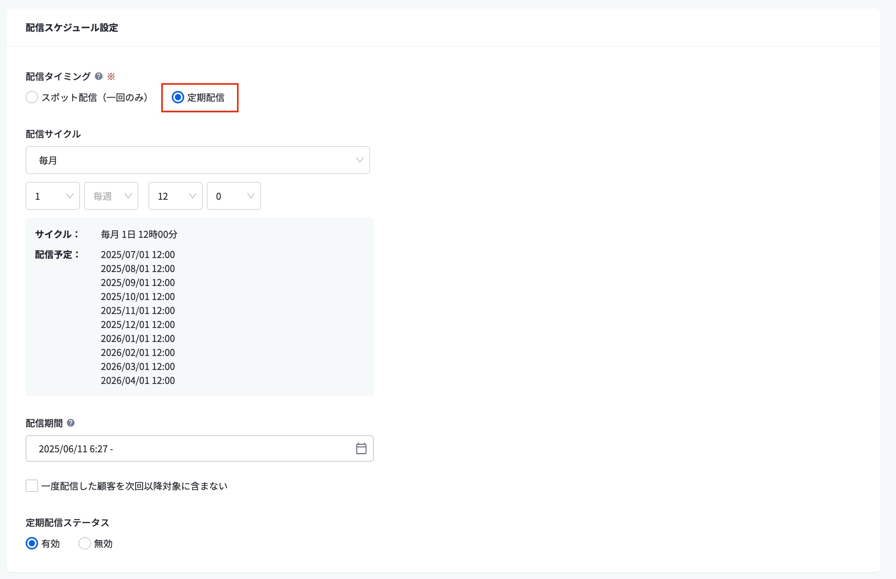The width and height of the screenshot is (896, 579).
Task: Open day-of-month dropdown showing 1
Action: [53, 196]
